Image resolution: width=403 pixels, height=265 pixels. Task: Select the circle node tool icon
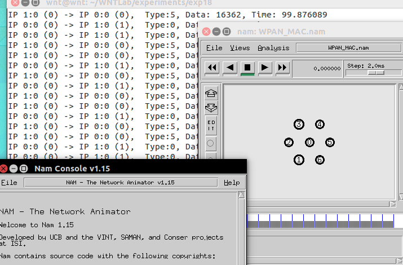tap(210, 143)
